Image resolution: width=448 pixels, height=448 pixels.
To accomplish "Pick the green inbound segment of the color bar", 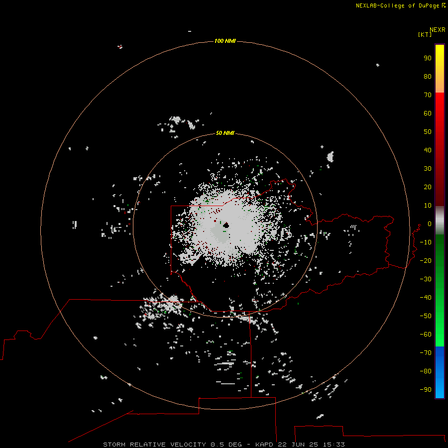I will tap(440, 291).
